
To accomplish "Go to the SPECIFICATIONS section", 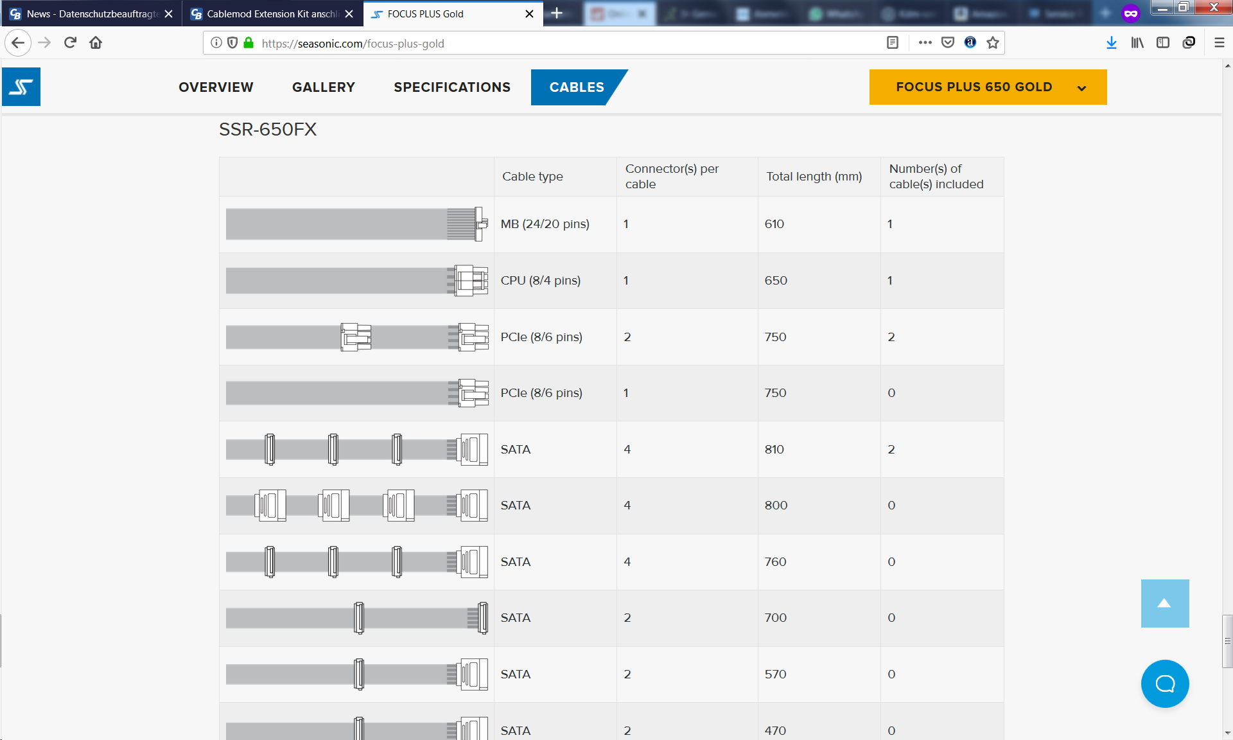I will (x=452, y=87).
